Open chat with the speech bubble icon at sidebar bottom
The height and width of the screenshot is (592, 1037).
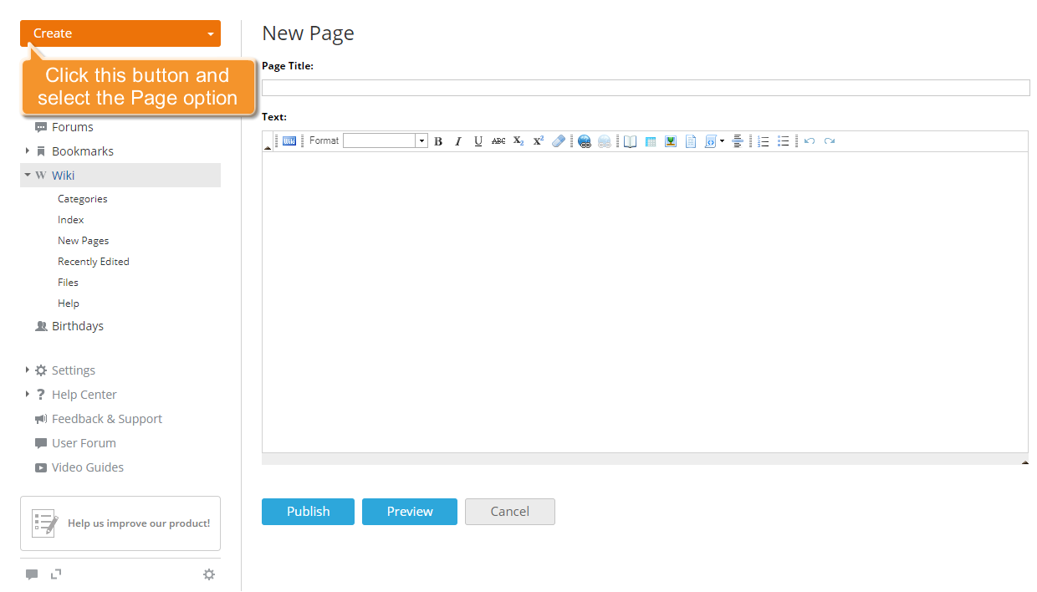pyautogui.click(x=32, y=574)
